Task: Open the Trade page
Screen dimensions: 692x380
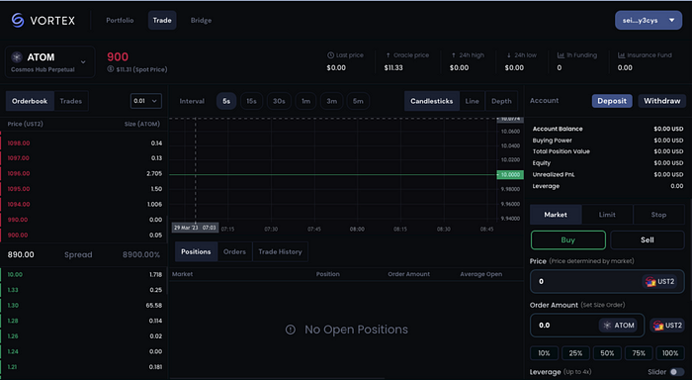Action: click(x=162, y=21)
